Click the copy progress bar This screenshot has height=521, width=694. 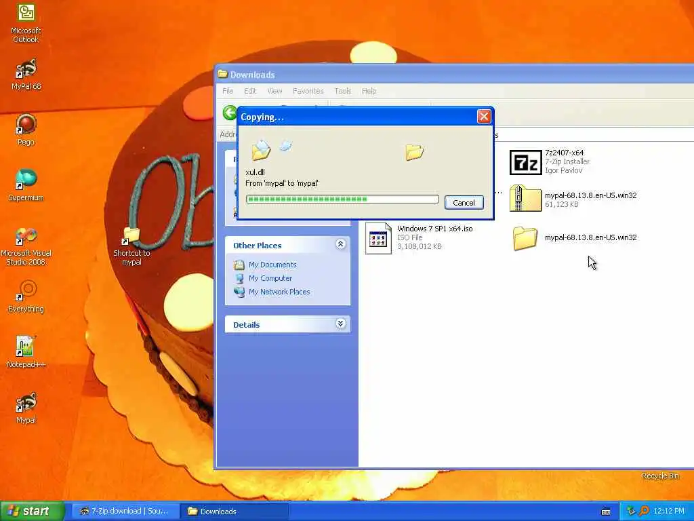342,199
